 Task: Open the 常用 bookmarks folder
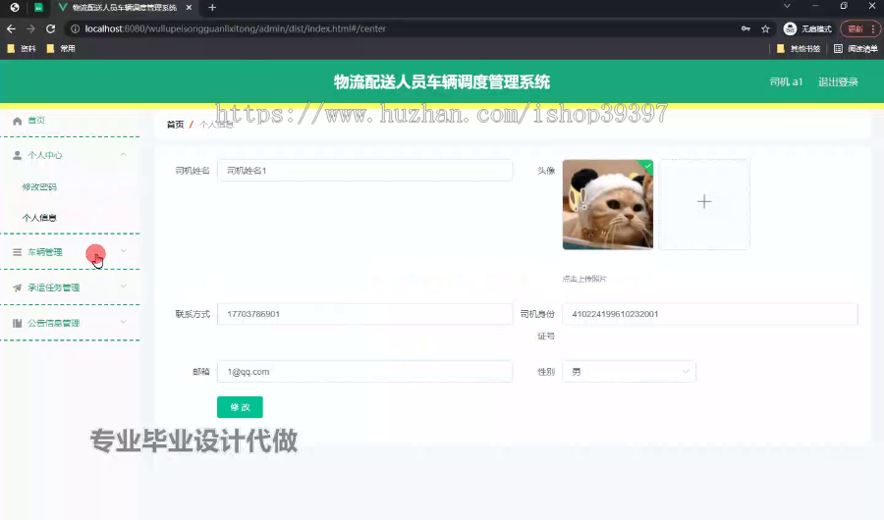click(x=61, y=48)
